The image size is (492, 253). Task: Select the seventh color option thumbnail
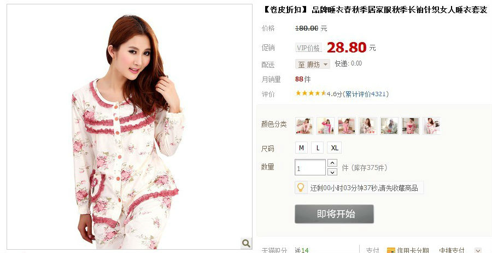pyautogui.click(x=432, y=126)
